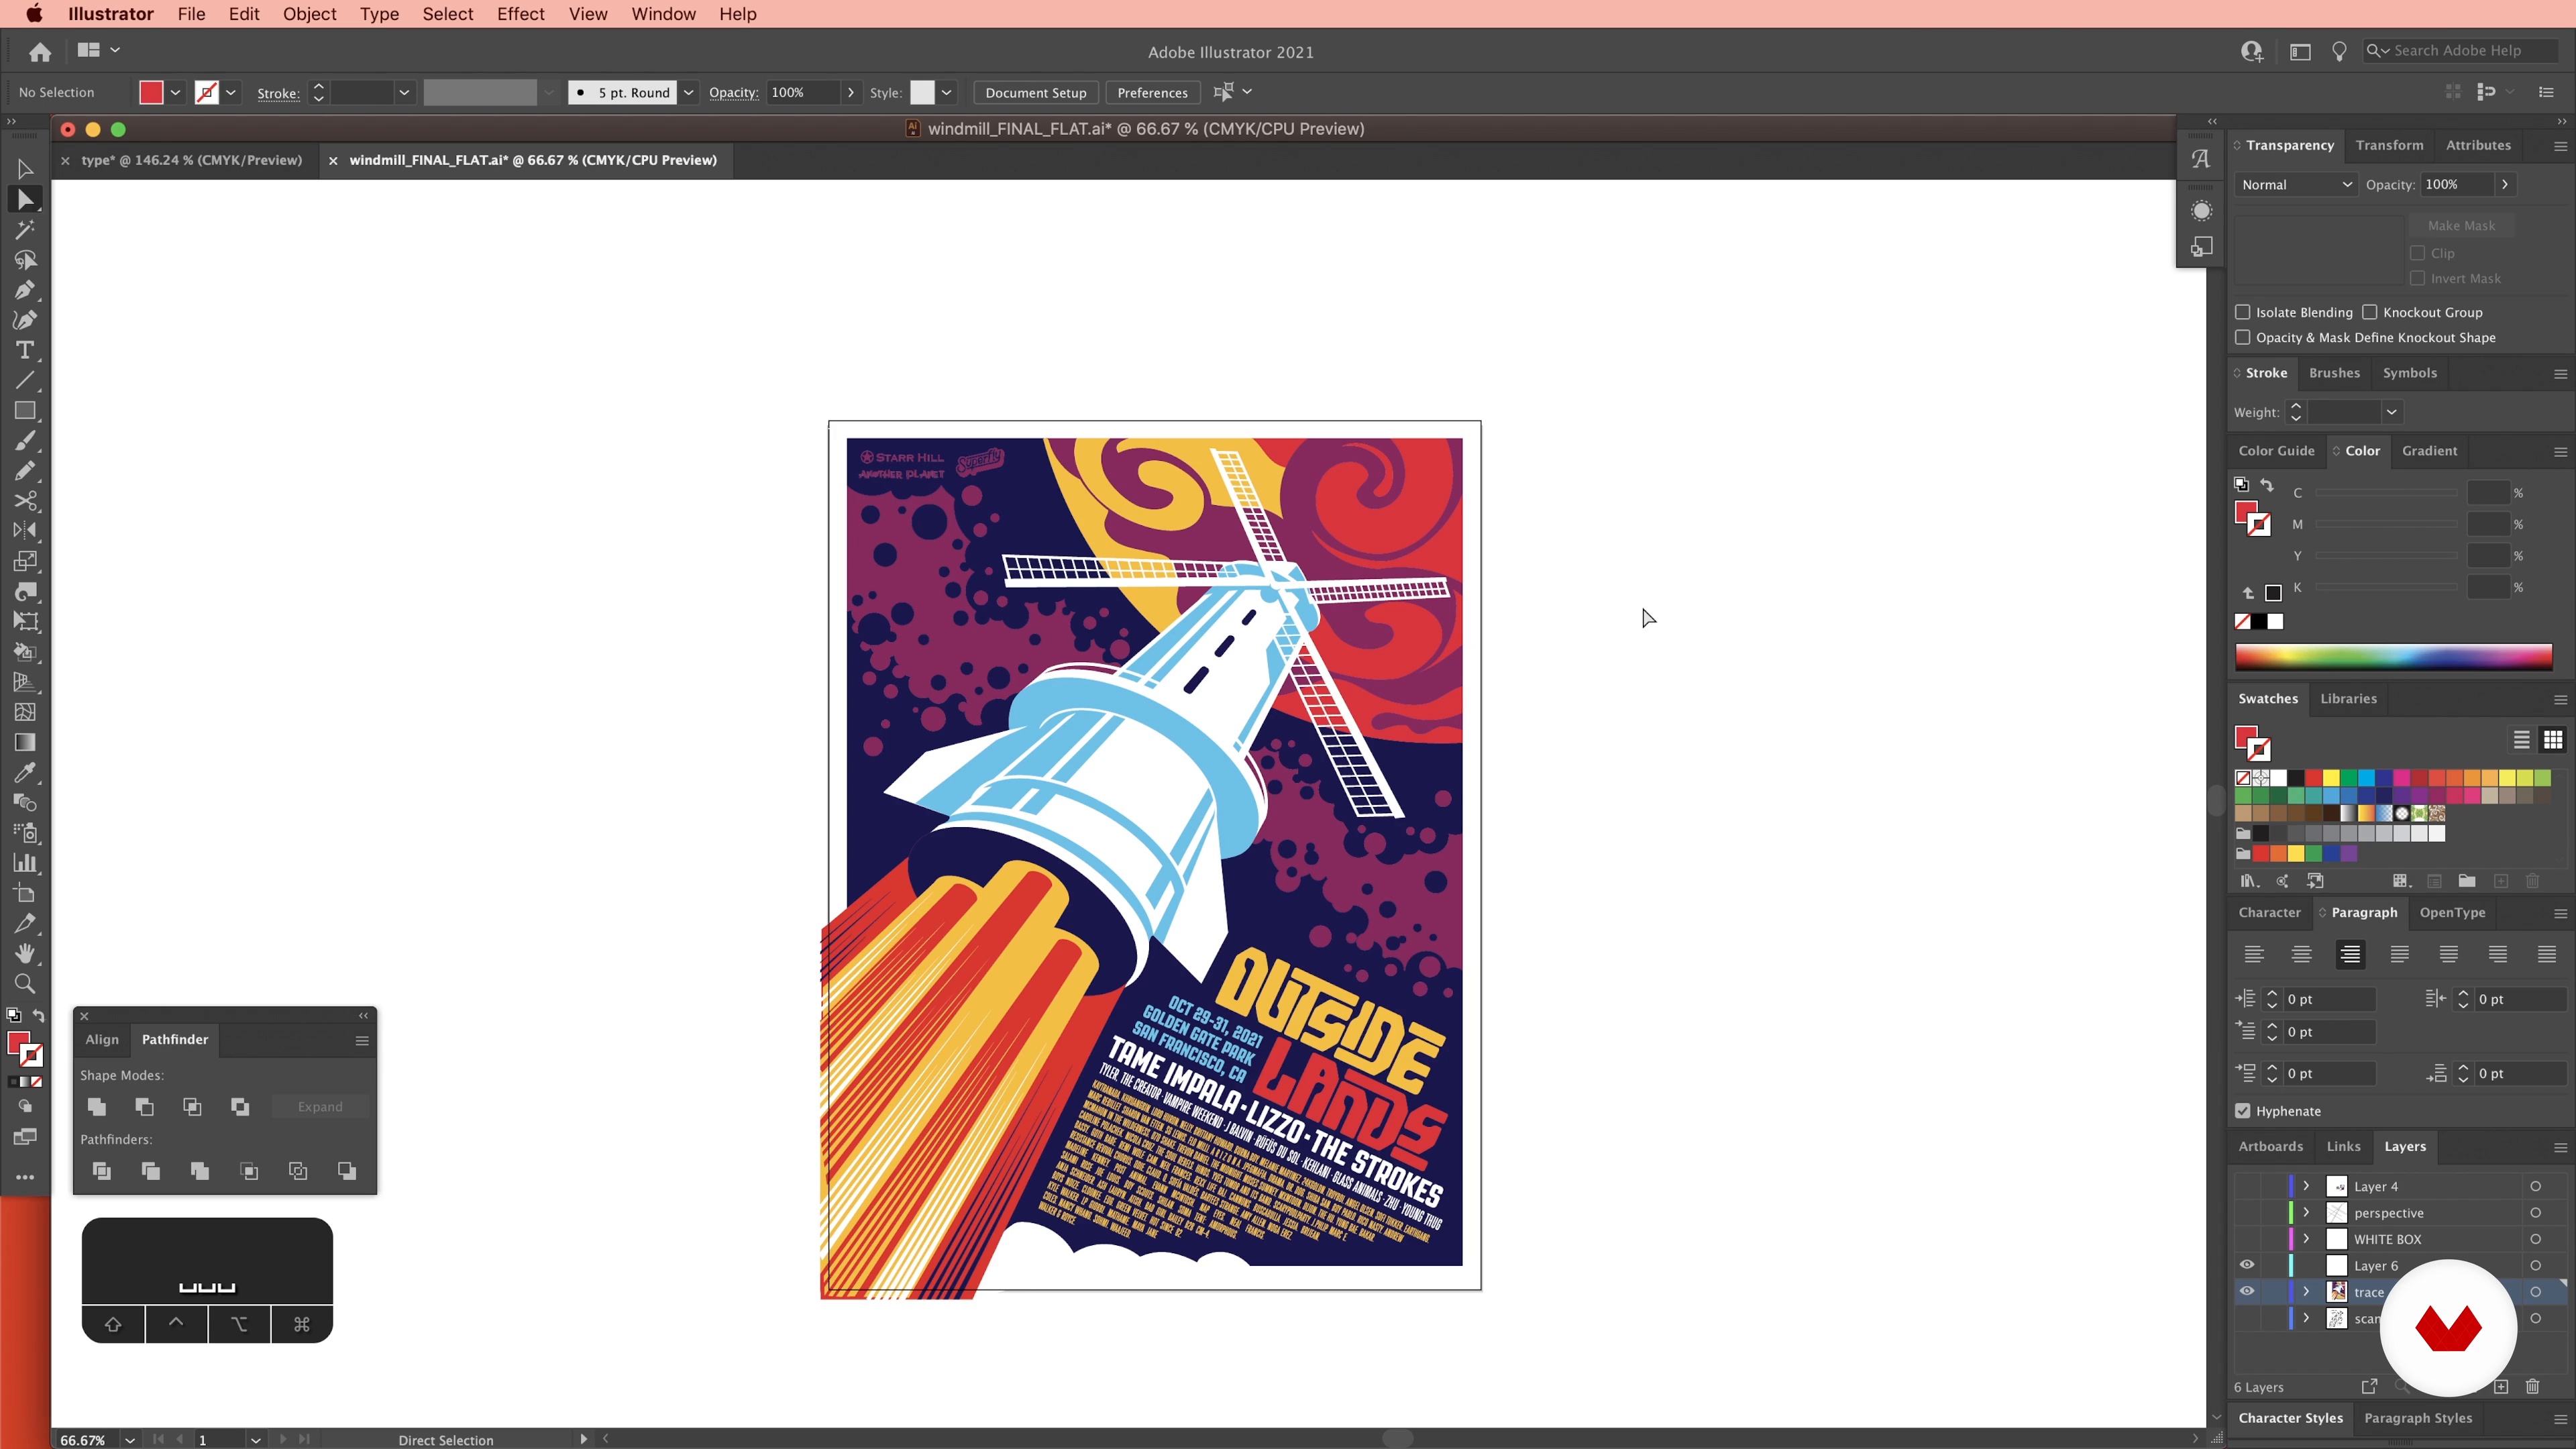Viewport: 2576px width, 1449px height.
Task: Align paragraph text center
Action: click(2302, 955)
